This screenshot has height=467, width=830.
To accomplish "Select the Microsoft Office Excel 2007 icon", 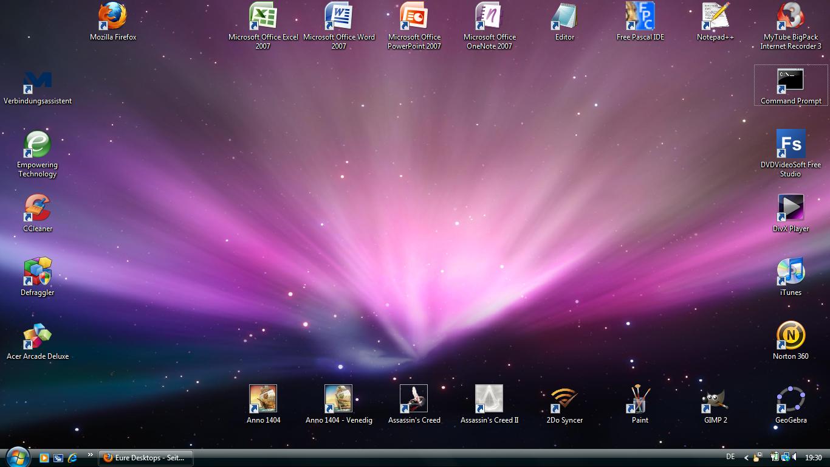I will point(263,26).
